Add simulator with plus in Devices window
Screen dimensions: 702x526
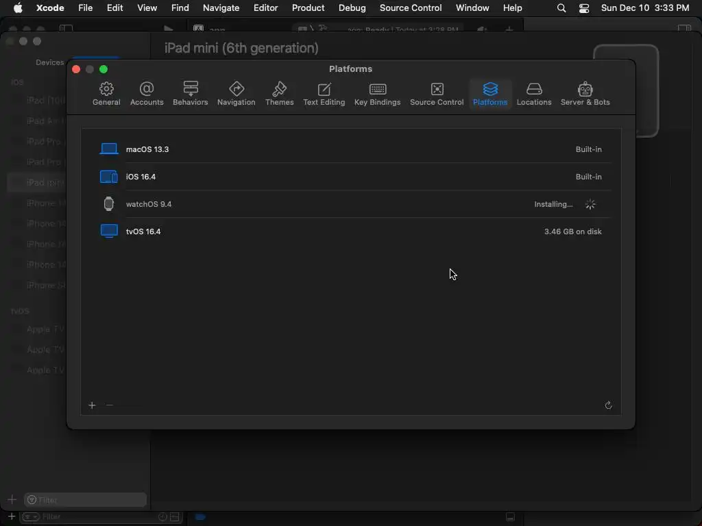[12, 499]
